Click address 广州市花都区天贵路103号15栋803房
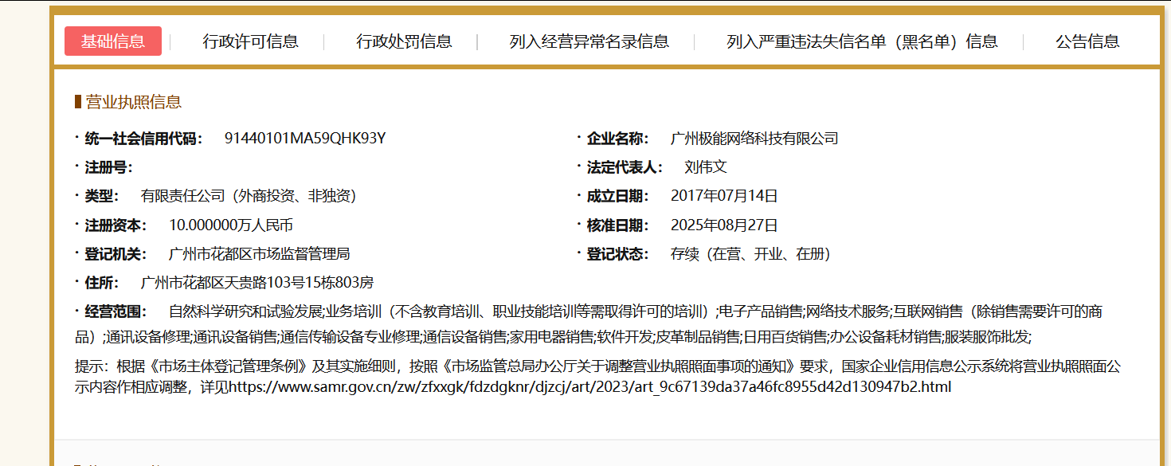Viewport: 1171px width, 466px height. click(257, 283)
